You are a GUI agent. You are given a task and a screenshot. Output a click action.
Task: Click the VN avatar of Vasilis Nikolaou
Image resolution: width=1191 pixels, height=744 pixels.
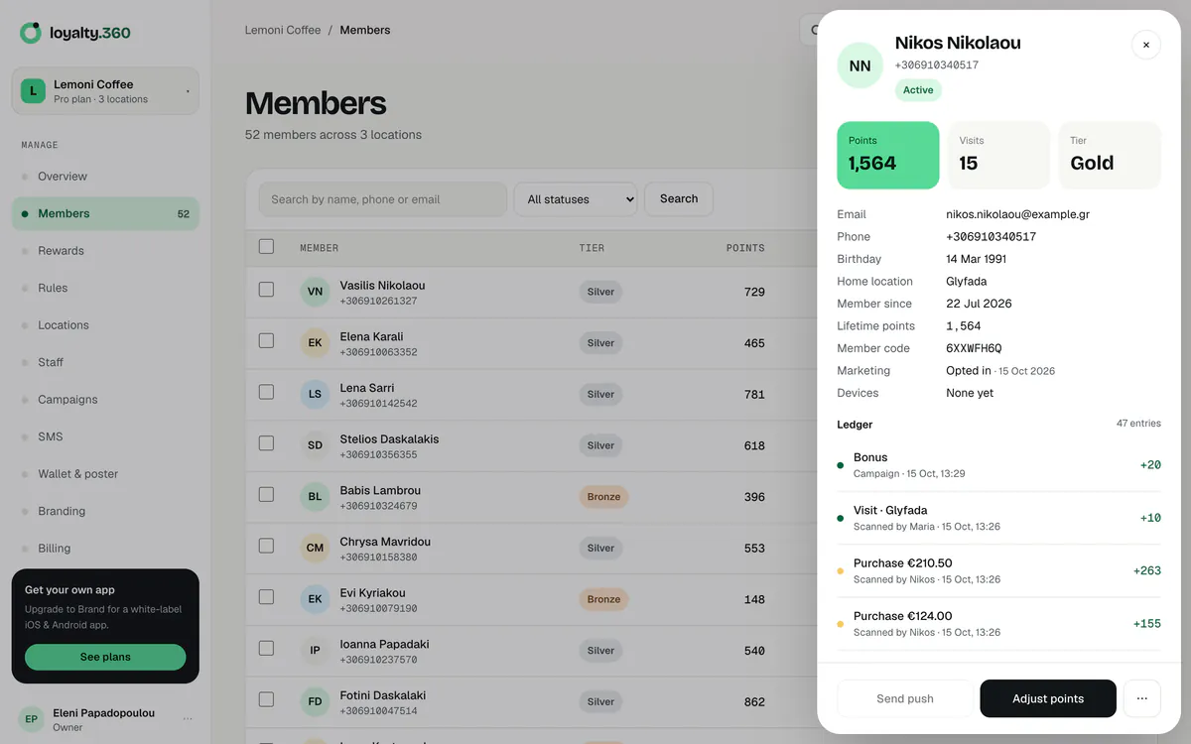coord(315,292)
